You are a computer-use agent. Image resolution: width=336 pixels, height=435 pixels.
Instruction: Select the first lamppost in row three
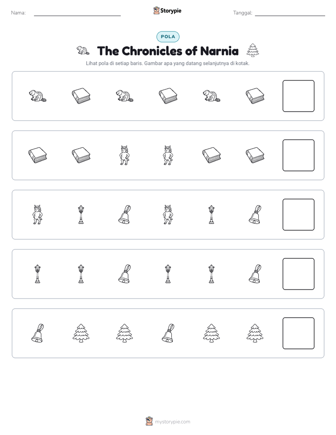(81, 215)
